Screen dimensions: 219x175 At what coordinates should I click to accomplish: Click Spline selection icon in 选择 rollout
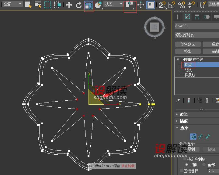click(208, 136)
